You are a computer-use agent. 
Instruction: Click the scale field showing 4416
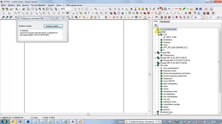pos(66,9)
